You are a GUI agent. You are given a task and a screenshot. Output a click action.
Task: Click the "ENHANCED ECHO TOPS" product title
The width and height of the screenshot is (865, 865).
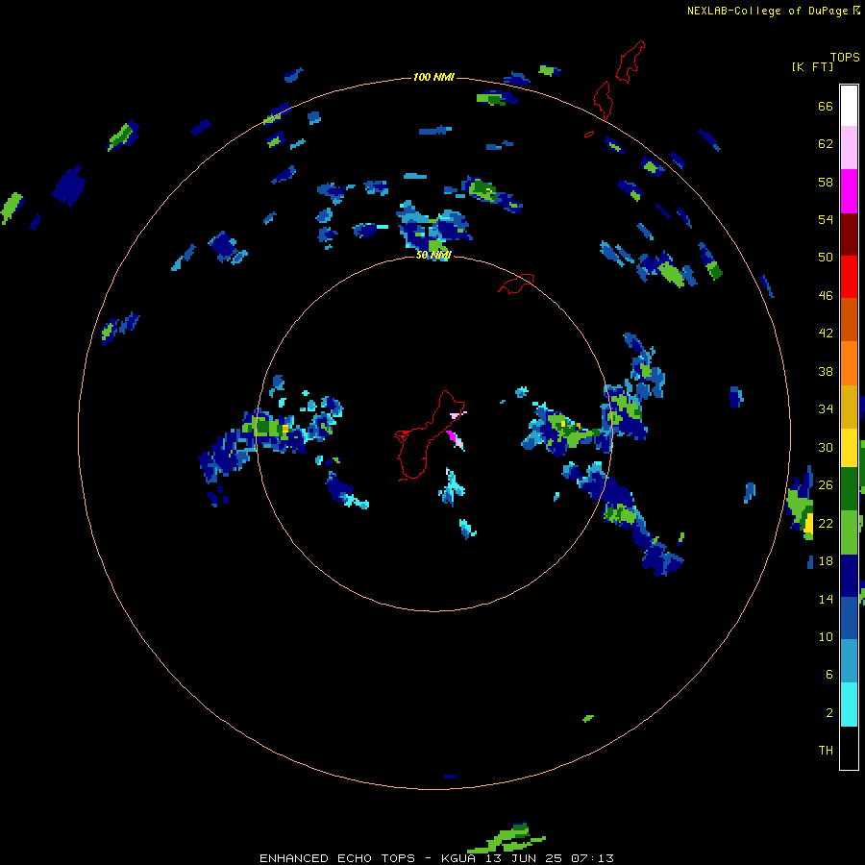point(337,858)
